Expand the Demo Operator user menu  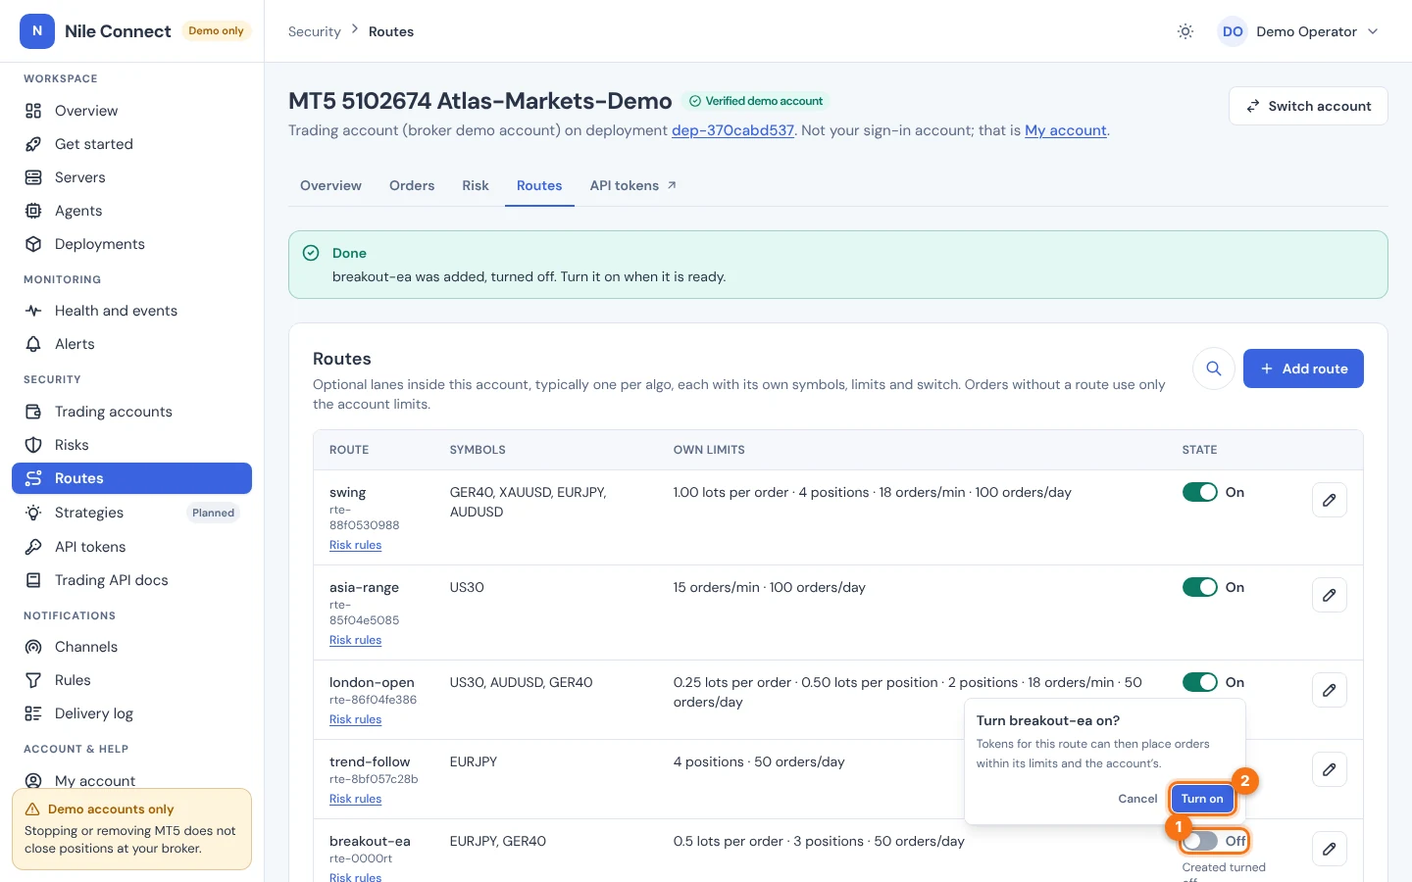coord(1298,31)
